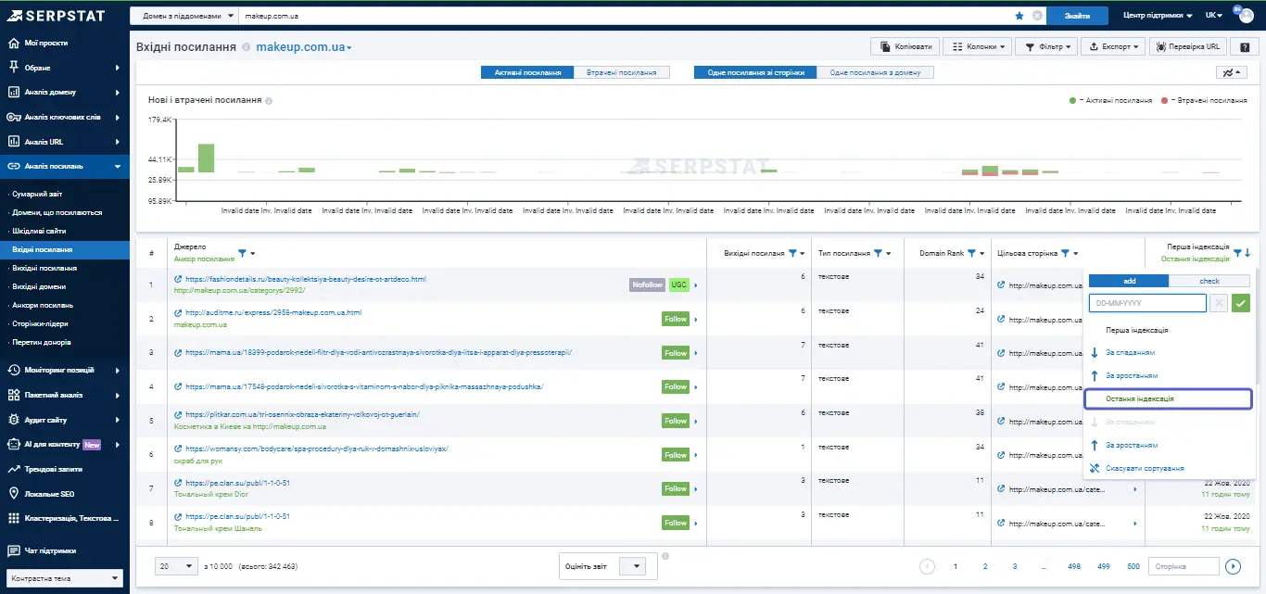Click the Локальне SEO location icon
Viewport: 1266px width, 594px height.
14,494
